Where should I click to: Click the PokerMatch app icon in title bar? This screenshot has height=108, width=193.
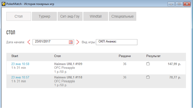coord(3,4)
